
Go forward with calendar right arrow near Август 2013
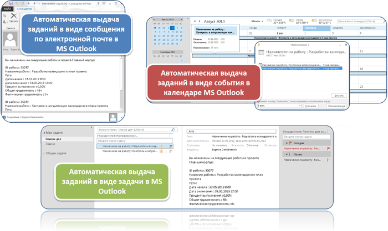200,21
